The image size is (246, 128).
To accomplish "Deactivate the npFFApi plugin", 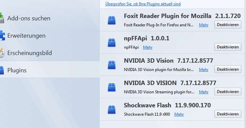I will point(228,47).
